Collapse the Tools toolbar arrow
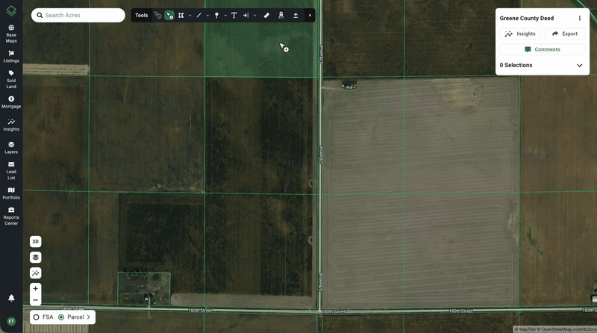The image size is (597, 333). click(310, 15)
